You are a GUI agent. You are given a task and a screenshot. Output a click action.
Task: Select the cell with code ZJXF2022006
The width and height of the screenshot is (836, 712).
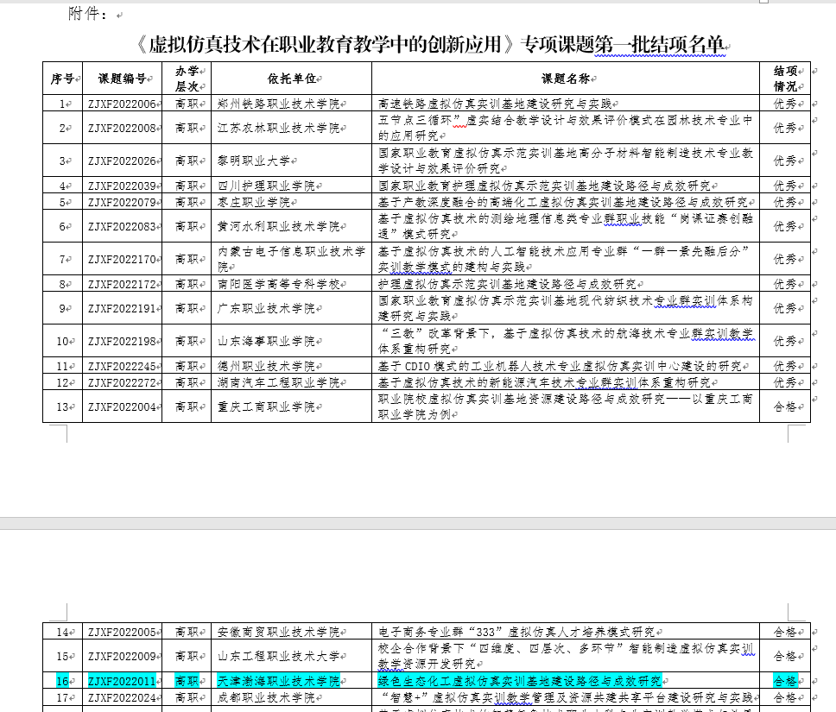tap(122, 104)
